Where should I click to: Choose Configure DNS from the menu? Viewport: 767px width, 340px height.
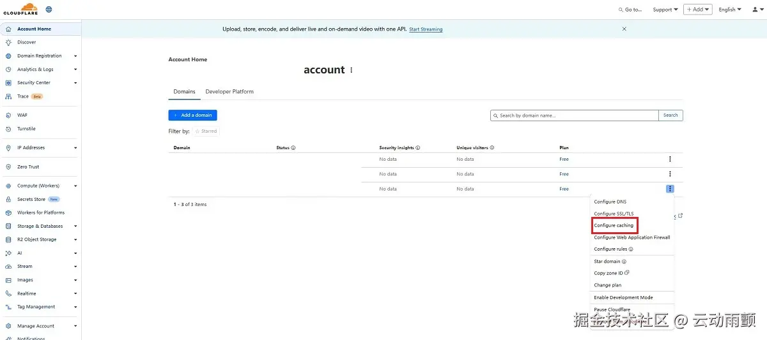610,202
